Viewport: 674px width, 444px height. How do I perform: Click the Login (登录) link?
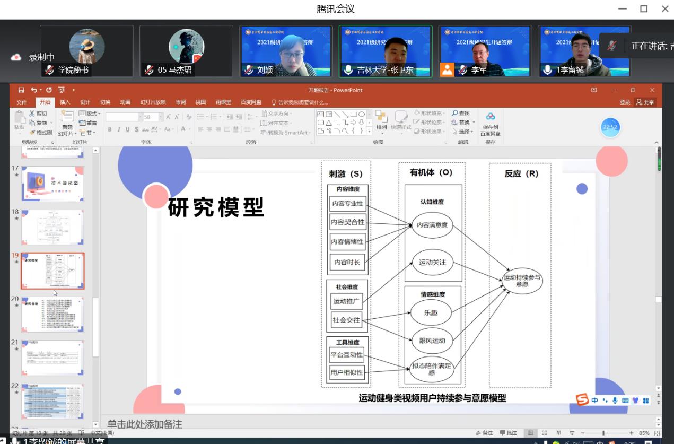tap(625, 102)
